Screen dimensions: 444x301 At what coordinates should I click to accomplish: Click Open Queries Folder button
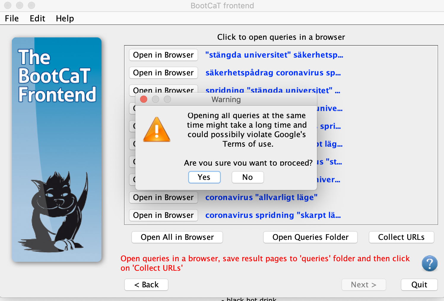tap(310, 237)
